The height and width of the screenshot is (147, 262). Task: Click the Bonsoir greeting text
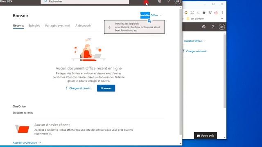(20, 16)
